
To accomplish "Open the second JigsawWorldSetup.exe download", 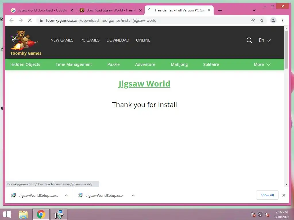I will [101, 195].
